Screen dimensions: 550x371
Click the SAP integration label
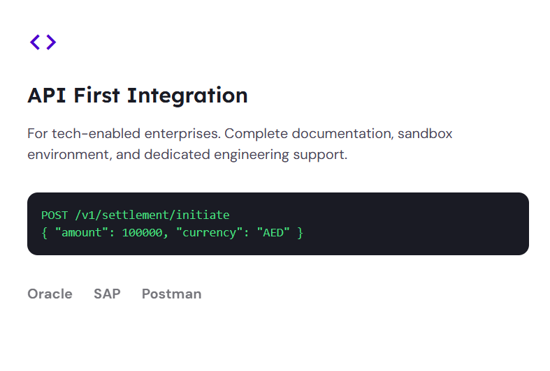(x=107, y=294)
